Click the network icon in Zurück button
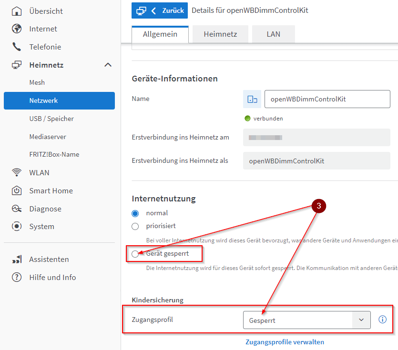The width and height of the screenshot is (398, 350). point(141,10)
